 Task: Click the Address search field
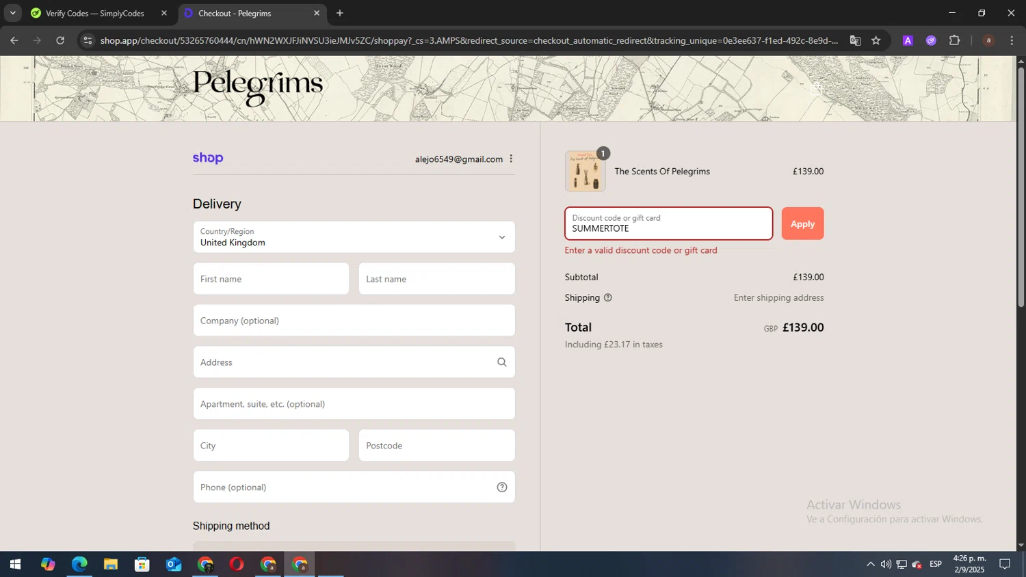pyautogui.click(x=354, y=362)
